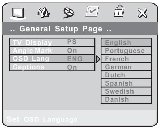Screen dimensions: 160x128
Task: Toggle the Captions On value
Action: [72, 67]
